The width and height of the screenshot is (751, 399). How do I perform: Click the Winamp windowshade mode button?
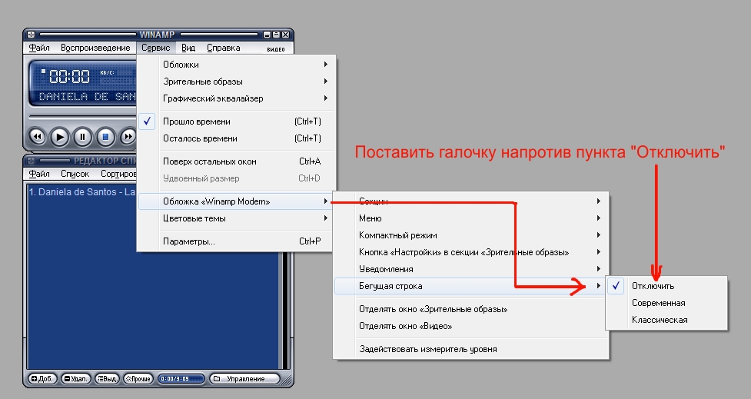coord(277,35)
